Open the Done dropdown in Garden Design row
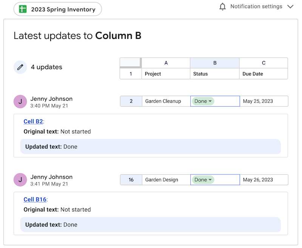 pos(203,179)
